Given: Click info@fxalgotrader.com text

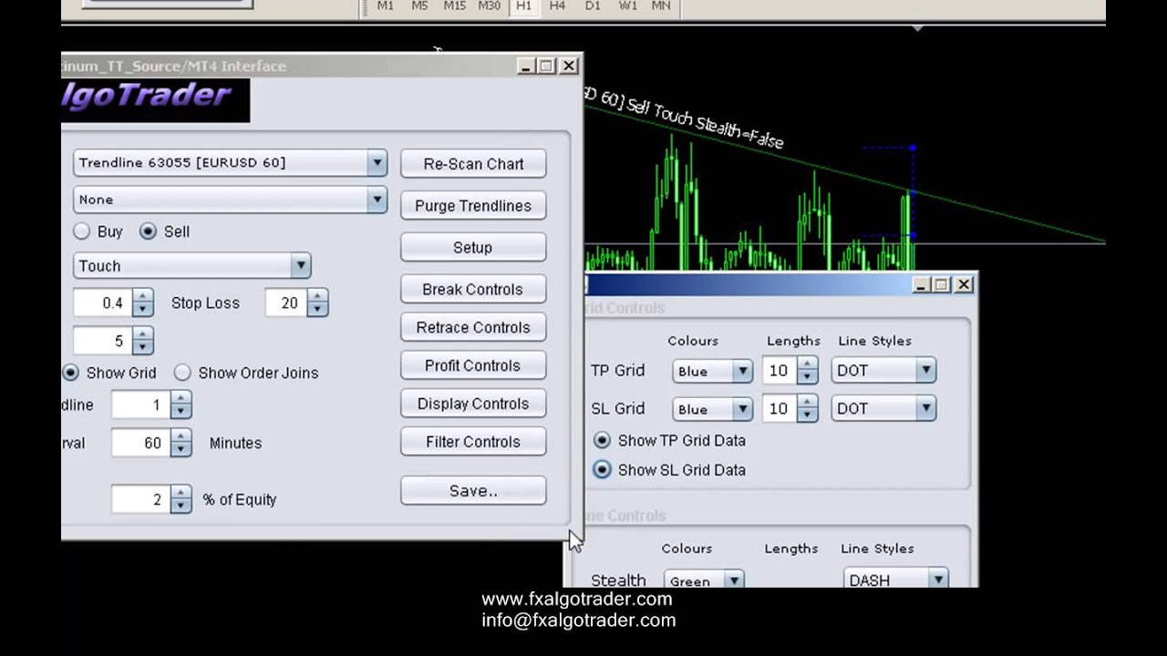Looking at the screenshot, I should [x=579, y=620].
